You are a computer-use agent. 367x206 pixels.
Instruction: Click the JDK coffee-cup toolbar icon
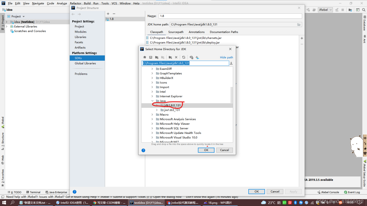tap(197, 57)
